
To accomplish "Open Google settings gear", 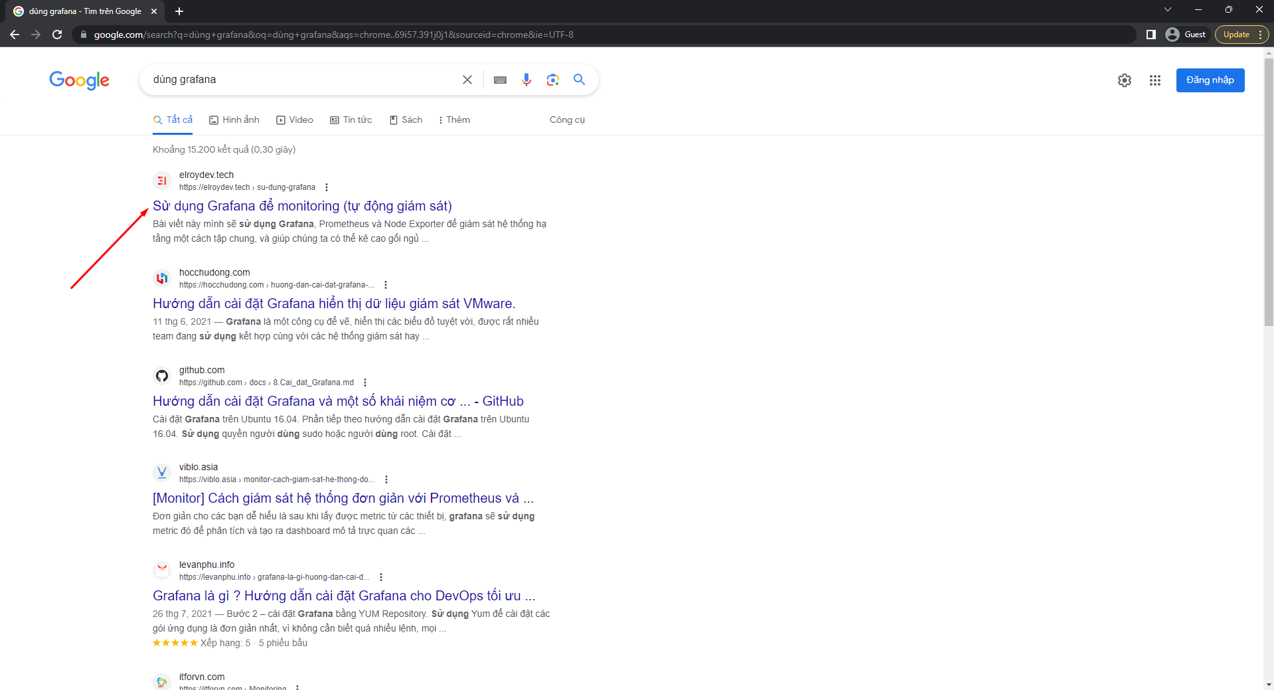I will [1125, 80].
